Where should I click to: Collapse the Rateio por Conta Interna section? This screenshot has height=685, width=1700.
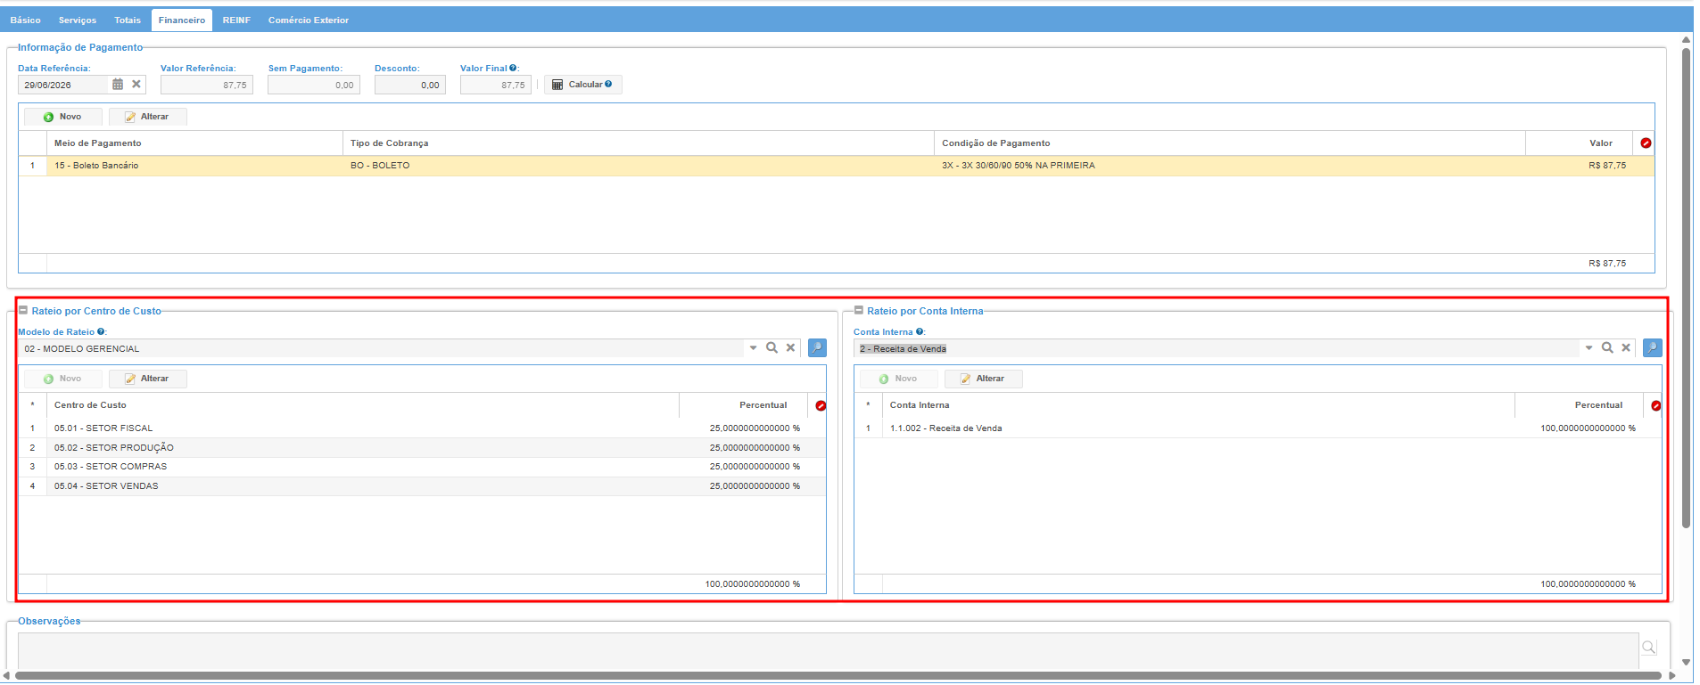point(859,311)
